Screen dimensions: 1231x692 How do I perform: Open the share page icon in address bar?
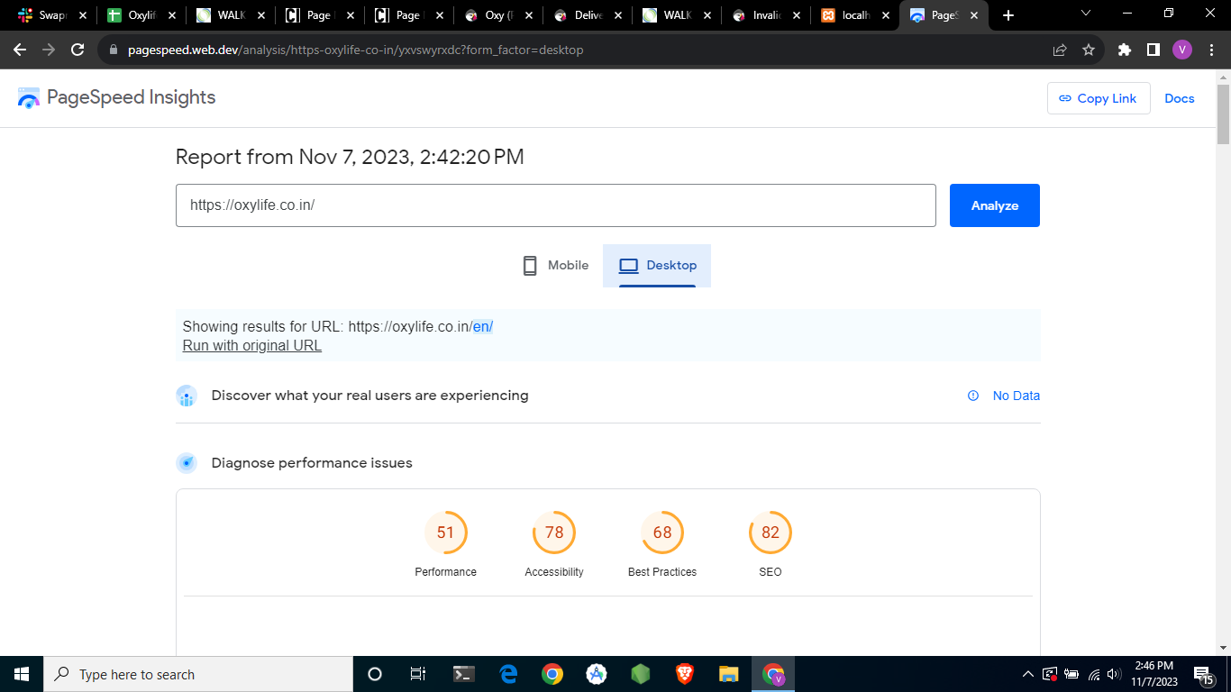point(1060,50)
